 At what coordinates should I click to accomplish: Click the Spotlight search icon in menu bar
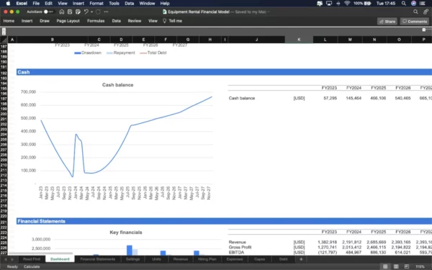click(404, 4)
